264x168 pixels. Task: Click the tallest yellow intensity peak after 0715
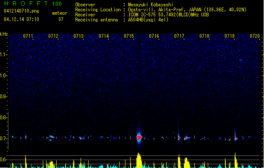pos(139,160)
